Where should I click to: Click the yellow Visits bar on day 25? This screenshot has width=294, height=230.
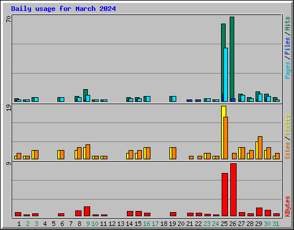[x=223, y=132]
